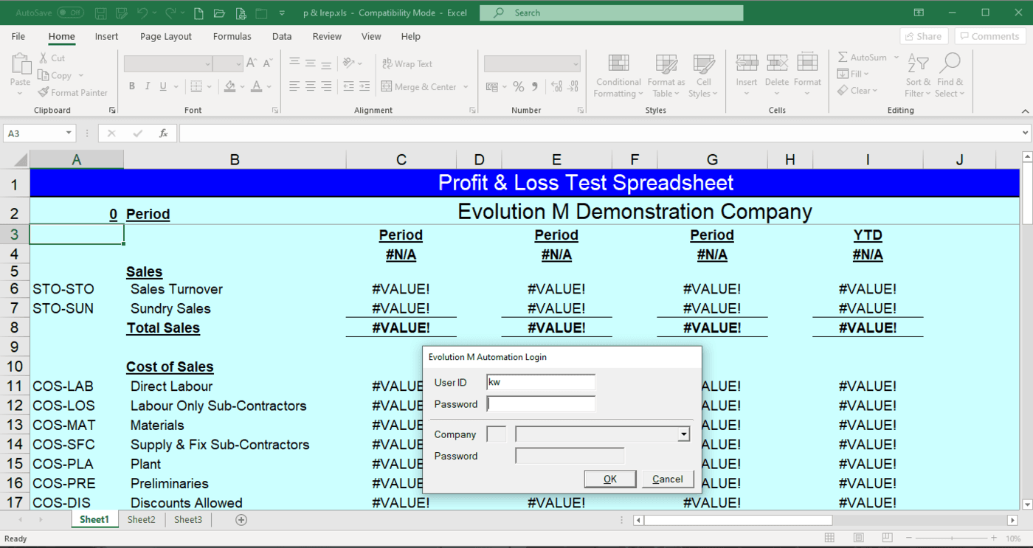
Task: Click the Increase Decimal icon
Action: pyautogui.click(x=559, y=86)
